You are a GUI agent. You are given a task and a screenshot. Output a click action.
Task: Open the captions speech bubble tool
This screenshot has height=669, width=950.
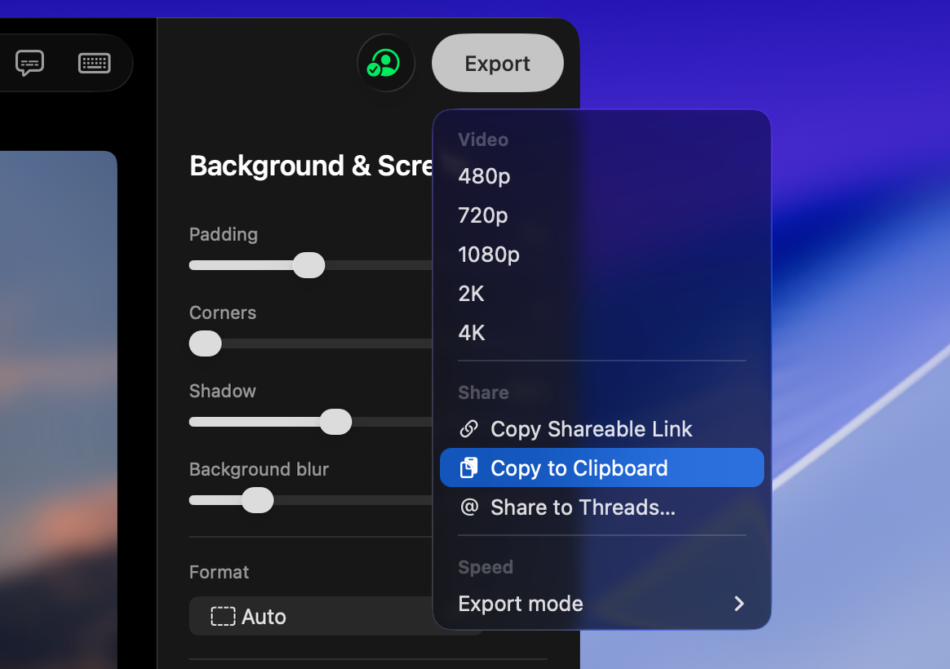(x=29, y=62)
